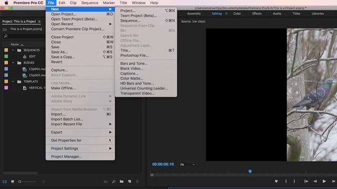The width and height of the screenshot is (337, 189).
Task: Open the Edit menu
Action: [62, 3]
